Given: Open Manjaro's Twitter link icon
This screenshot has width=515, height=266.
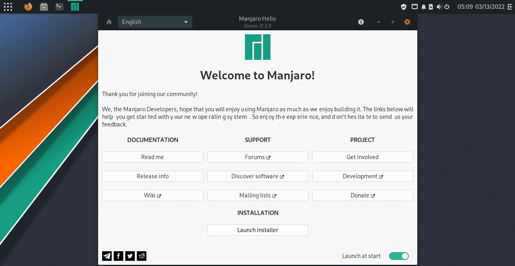Looking at the screenshot, I should click(x=130, y=256).
